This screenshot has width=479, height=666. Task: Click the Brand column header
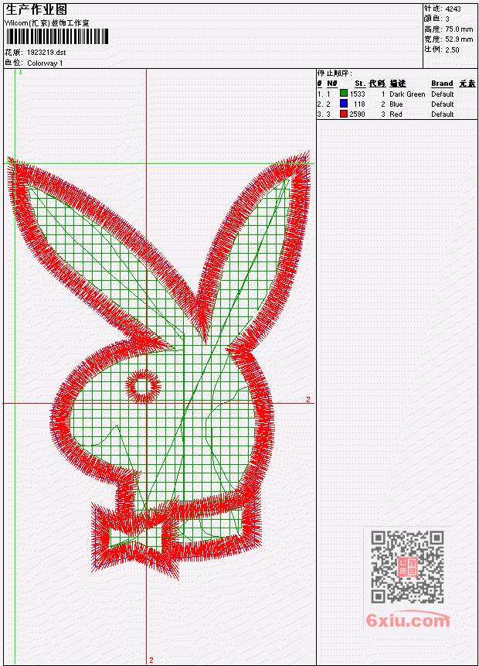[x=442, y=84]
